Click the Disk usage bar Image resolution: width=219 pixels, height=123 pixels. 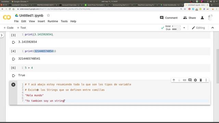176,29
